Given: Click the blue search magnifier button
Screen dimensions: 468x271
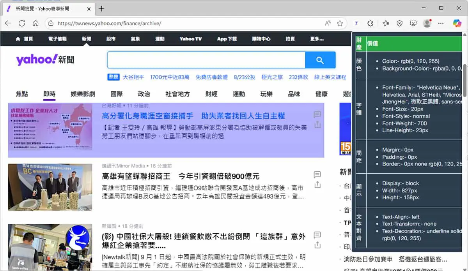Looking at the screenshot, I should coord(320,60).
